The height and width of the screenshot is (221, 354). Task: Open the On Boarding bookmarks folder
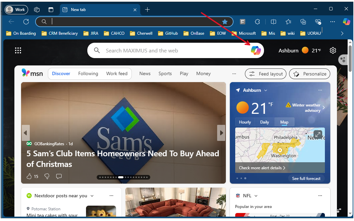pyautogui.click(x=21, y=33)
